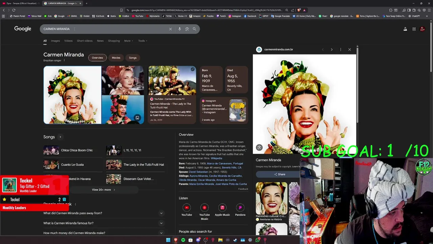Open the YouTube bookmark in bookmarks bar

(x=137, y=16)
